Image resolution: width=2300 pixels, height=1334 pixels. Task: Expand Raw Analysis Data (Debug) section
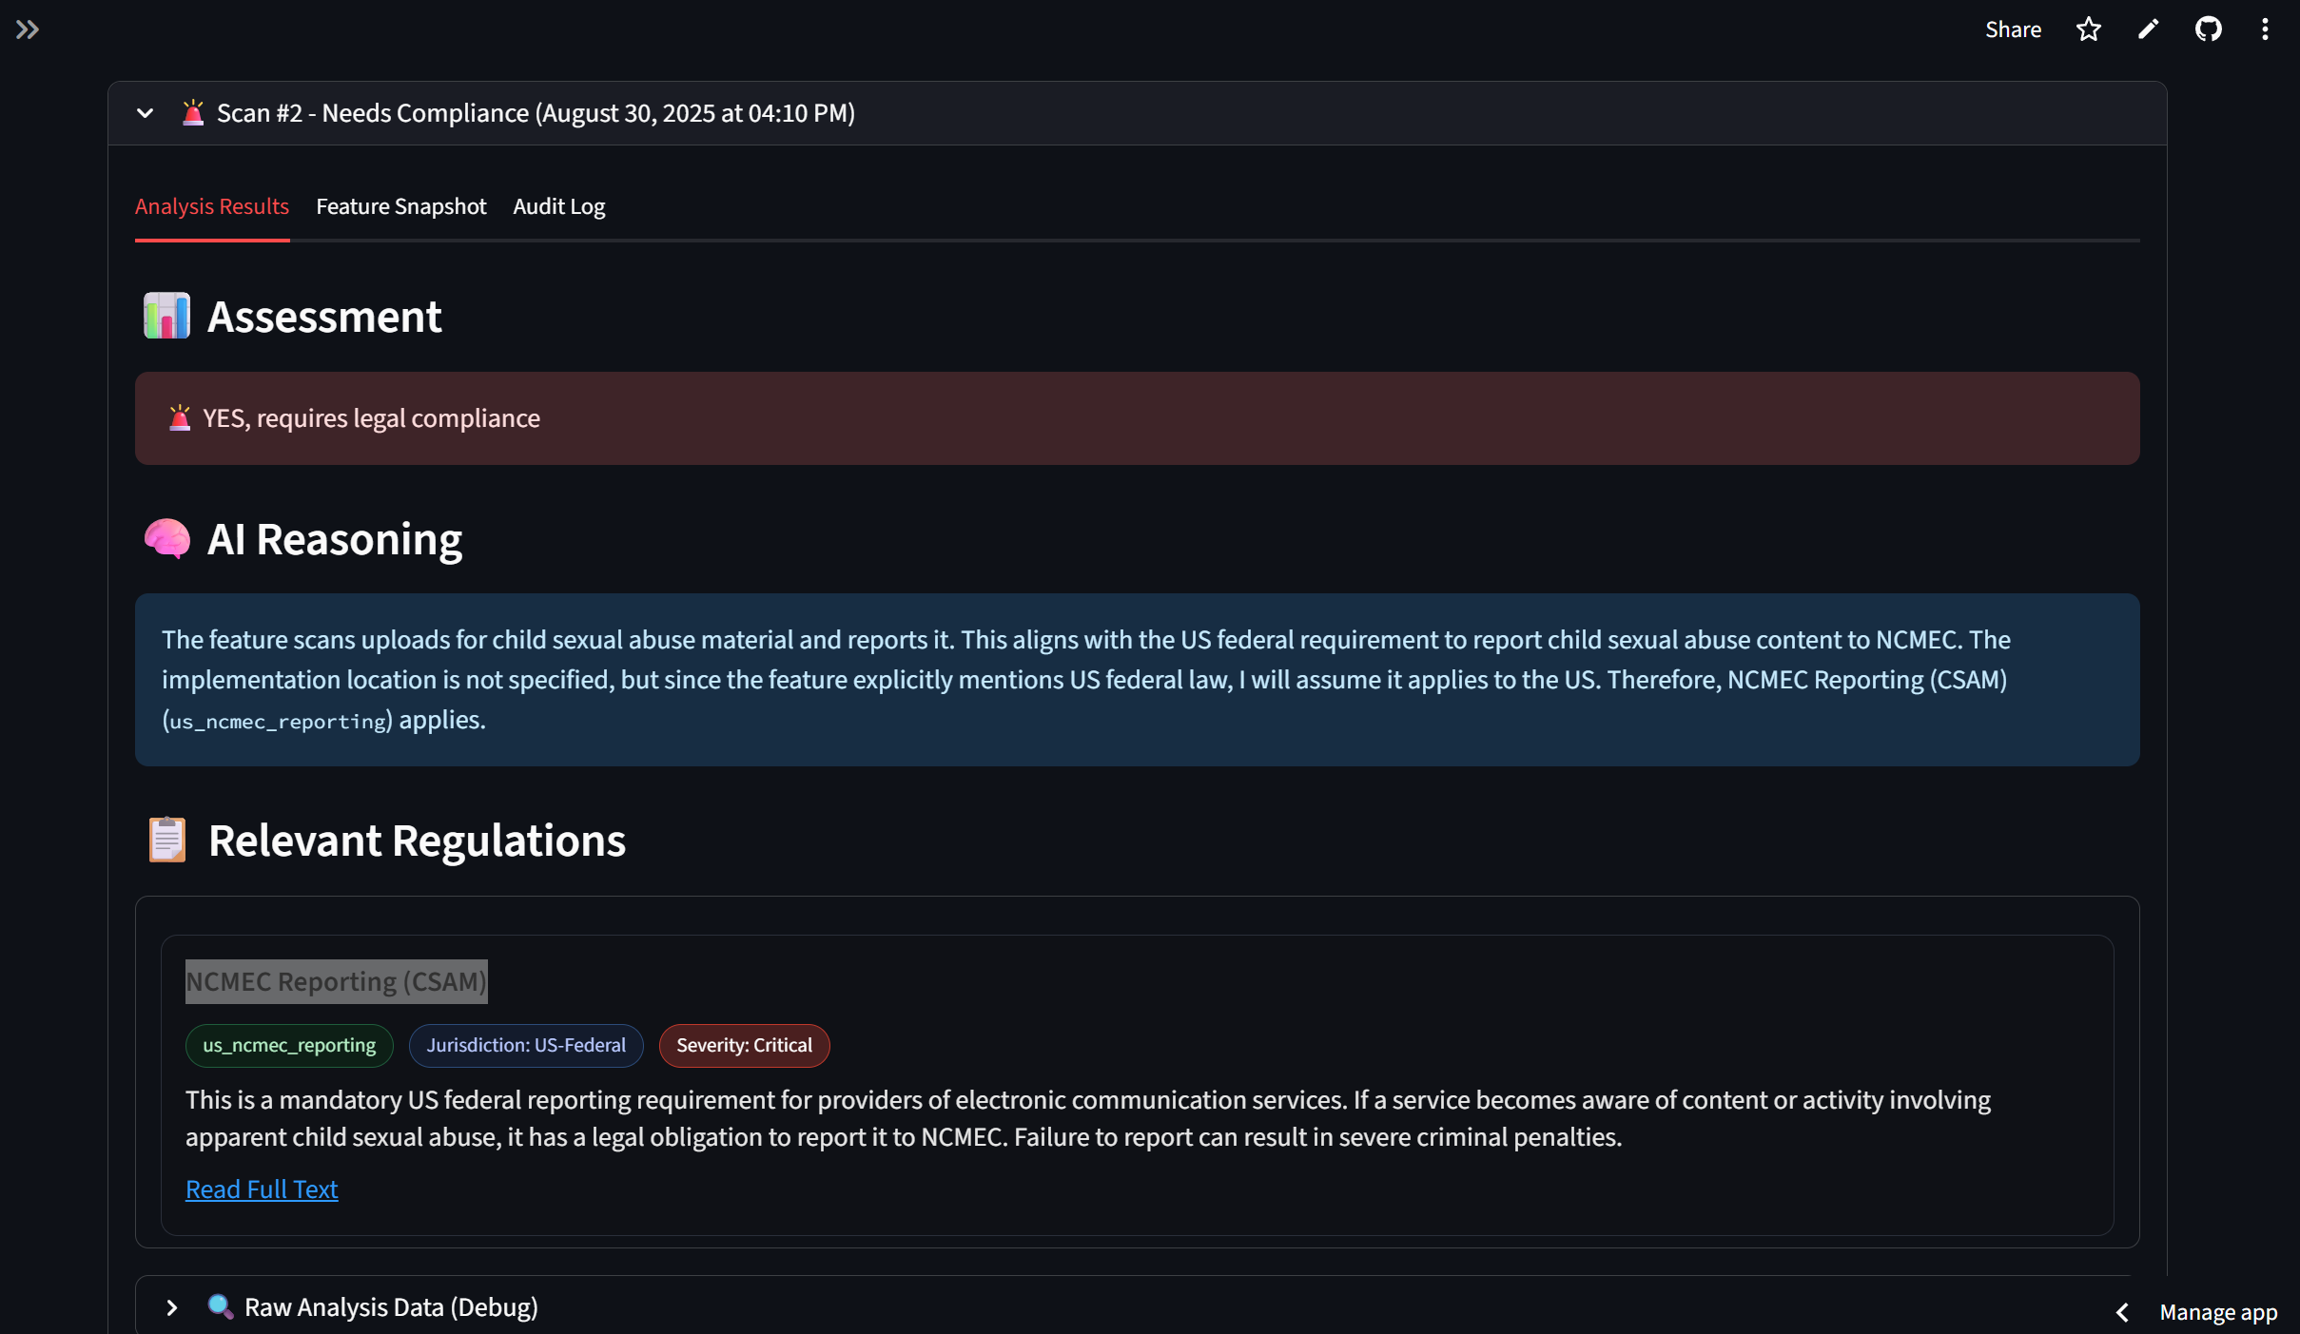(x=172, y=1307)
